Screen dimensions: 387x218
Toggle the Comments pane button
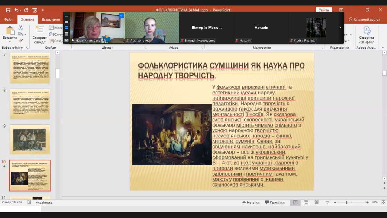(x=275, y=203)
